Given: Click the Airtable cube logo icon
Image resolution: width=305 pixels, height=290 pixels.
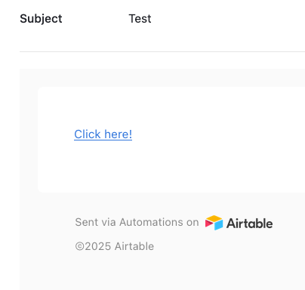Looking at the screenshot, I should [x=214, y=223].
